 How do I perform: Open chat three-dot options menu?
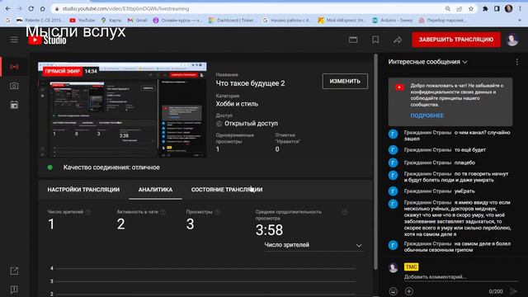[x=517, y=62]
